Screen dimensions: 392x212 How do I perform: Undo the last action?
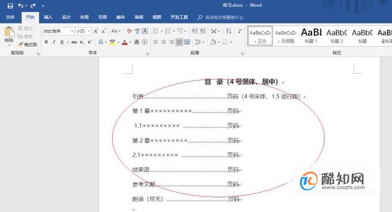[x=21, y=6]
